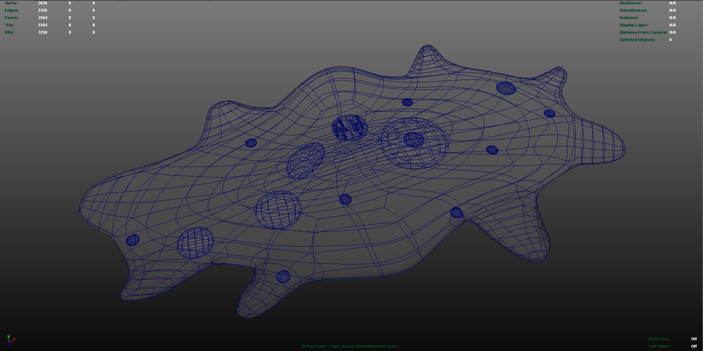
Task: Select the Y axis on the view gizmo
Action: [8, 337]
